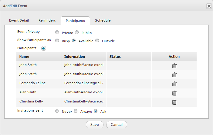
Task: Pick Always for invitations sent
Action: [x=76, y=111]
